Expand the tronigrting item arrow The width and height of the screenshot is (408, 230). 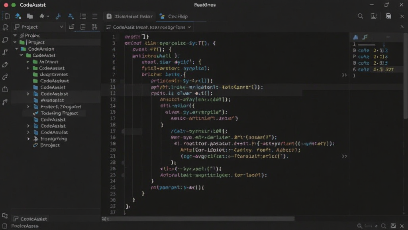[28, 139]
